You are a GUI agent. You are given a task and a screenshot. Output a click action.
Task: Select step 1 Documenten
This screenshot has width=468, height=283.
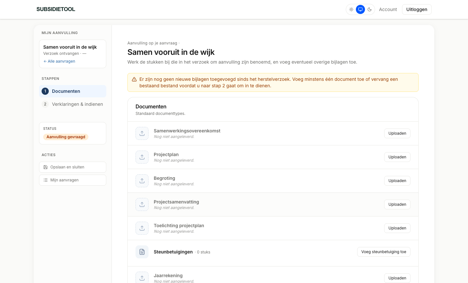(72, 91)
